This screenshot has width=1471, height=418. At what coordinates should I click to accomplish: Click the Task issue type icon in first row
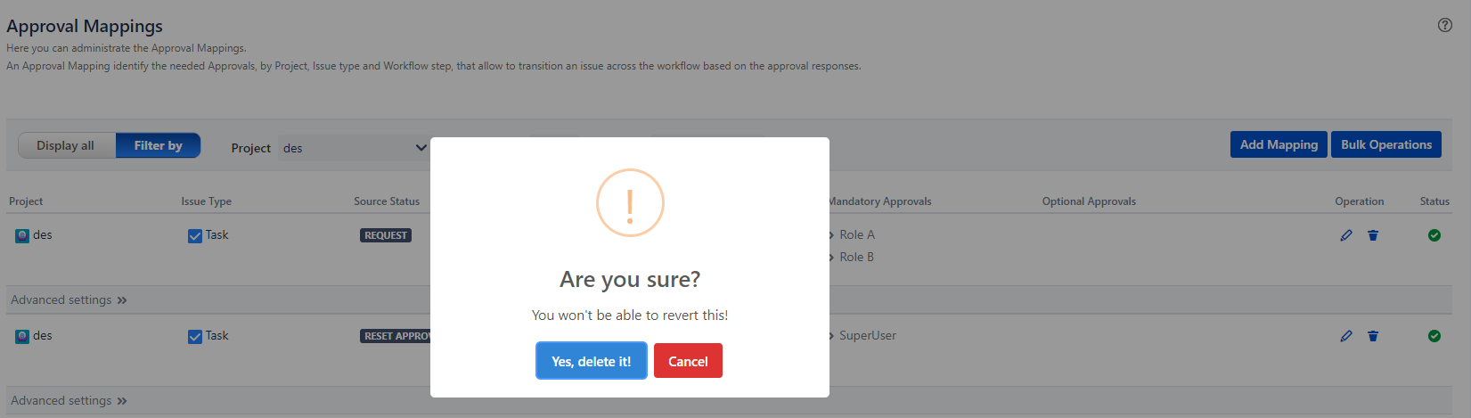[x=195, y=235]
